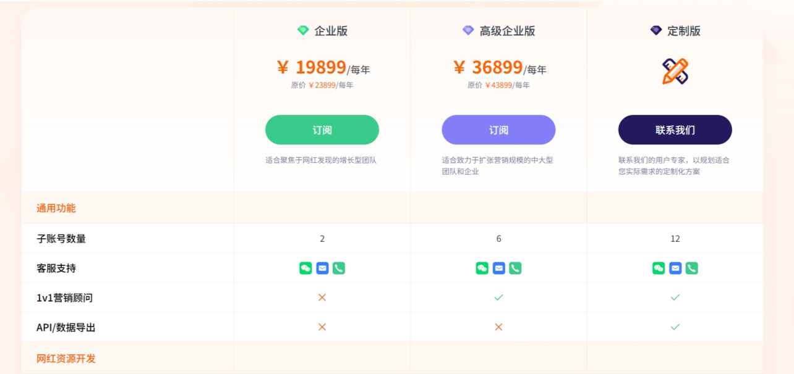Screen dimensions: 794x374
Task: Click the WeChat support icon under 企业版
Action: click(305, 268)
